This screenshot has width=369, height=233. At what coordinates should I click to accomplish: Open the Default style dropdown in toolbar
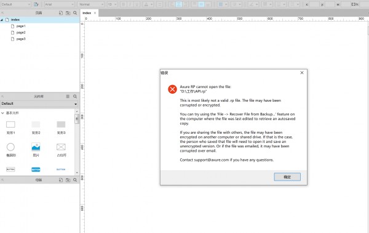click(15, 4)
